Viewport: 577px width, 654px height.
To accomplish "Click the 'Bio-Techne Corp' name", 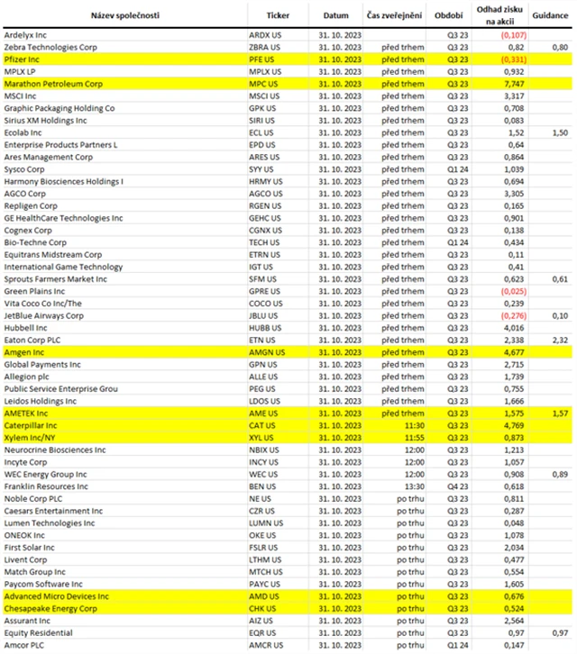I will [x=35, y=242].
